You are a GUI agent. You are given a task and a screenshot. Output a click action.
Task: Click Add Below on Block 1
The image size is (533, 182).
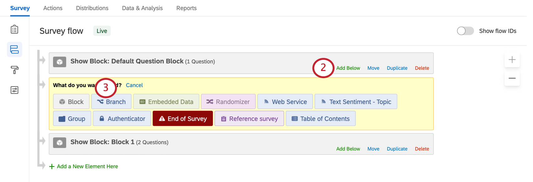pyautogui.click(x=348, y=149)
